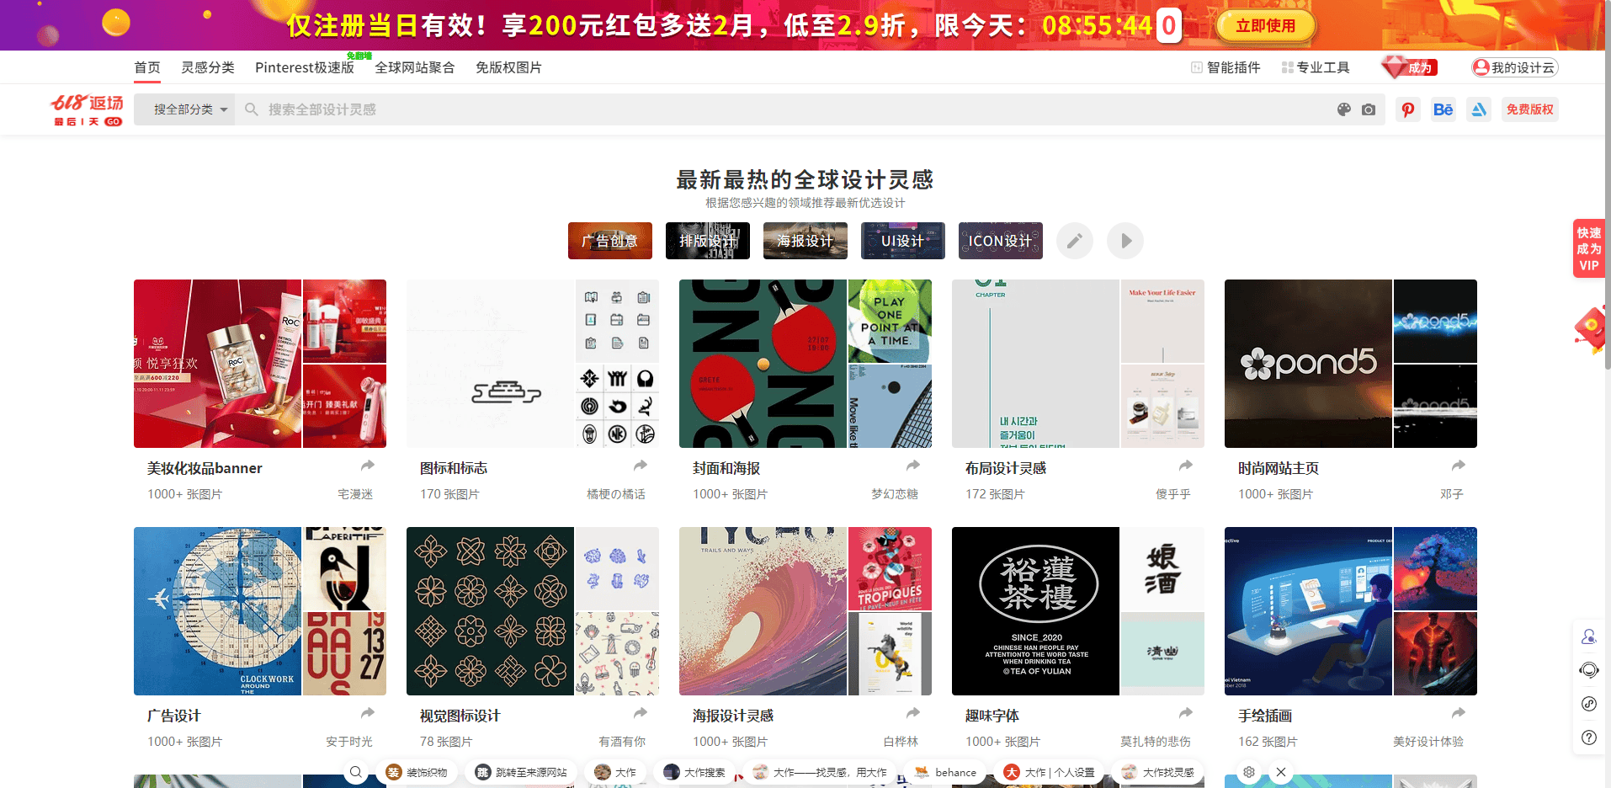The height and width of the screenshot is (788, 1611).
Task: Search by image using camera icon
Action: 1369,109
